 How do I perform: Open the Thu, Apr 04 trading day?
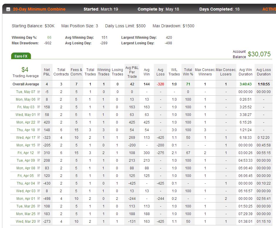(x=26, y=183)
